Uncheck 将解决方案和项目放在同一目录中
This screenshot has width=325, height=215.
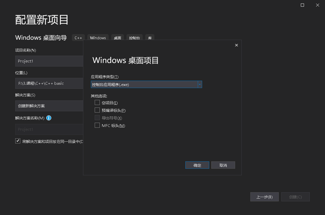coord(18,141)
